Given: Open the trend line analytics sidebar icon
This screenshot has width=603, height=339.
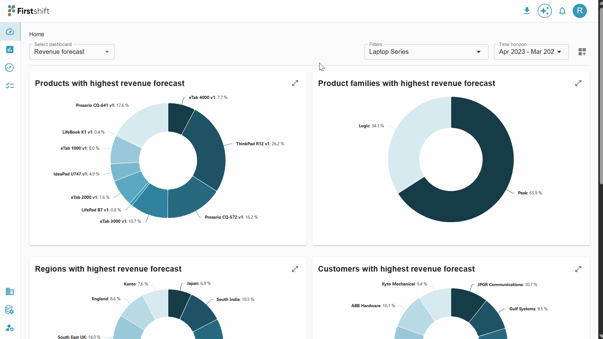Looking at the screenshot, I should (9, 67).
